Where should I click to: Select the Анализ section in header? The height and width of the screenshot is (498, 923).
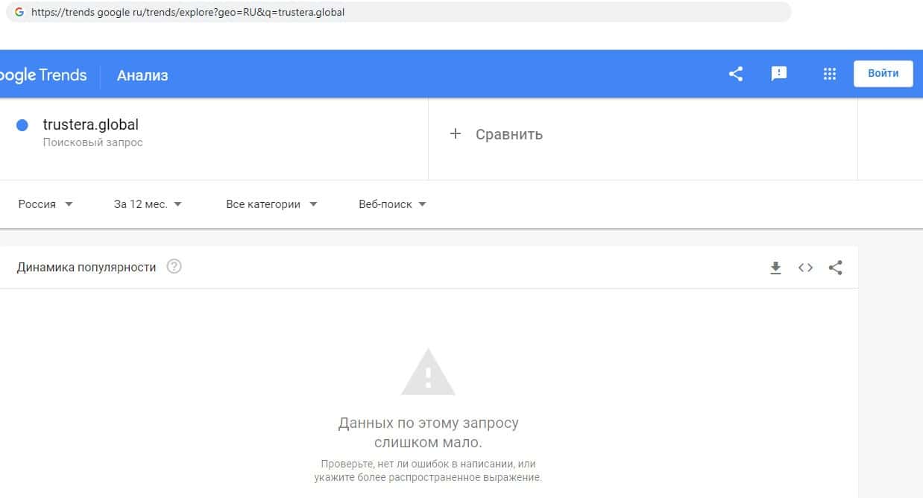[x=142, y=75]
